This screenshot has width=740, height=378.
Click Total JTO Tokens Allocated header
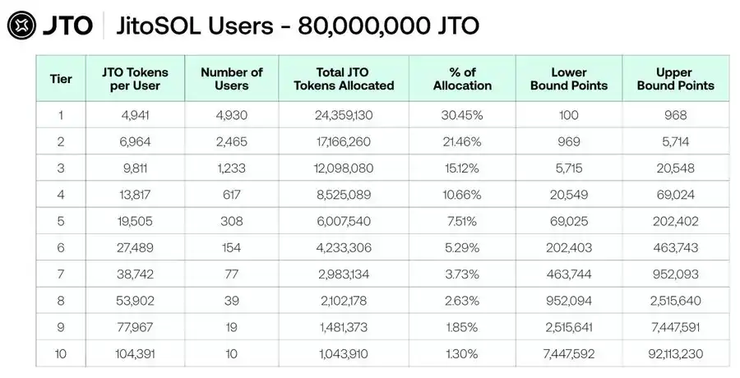(x=354, y=79)
